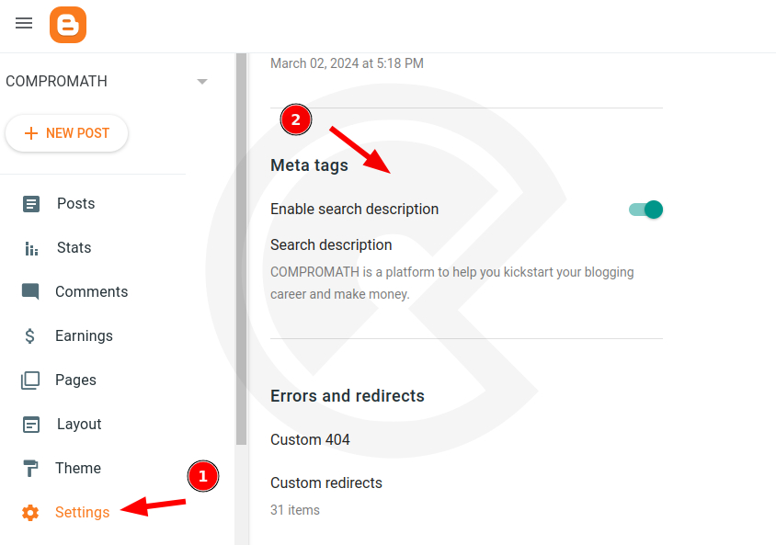Click the March 02, 2024 timestamp
Screen dimensions: 776x545
pyautogui.click(x=347, y=63)
